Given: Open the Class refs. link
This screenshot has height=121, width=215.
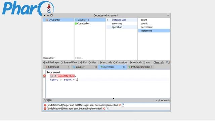Looking at the screenshot, I should [x=159, y=63].
